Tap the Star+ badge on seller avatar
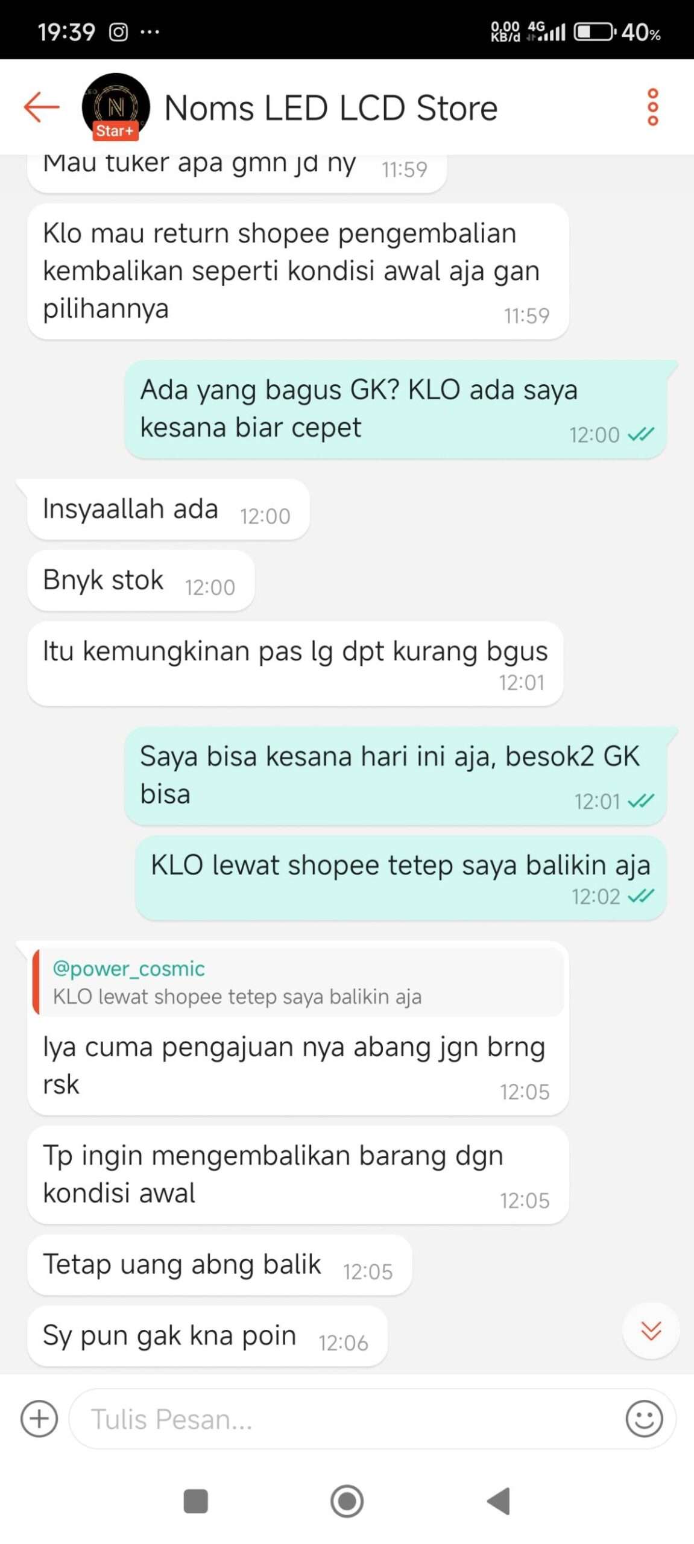 pos(115,131)
